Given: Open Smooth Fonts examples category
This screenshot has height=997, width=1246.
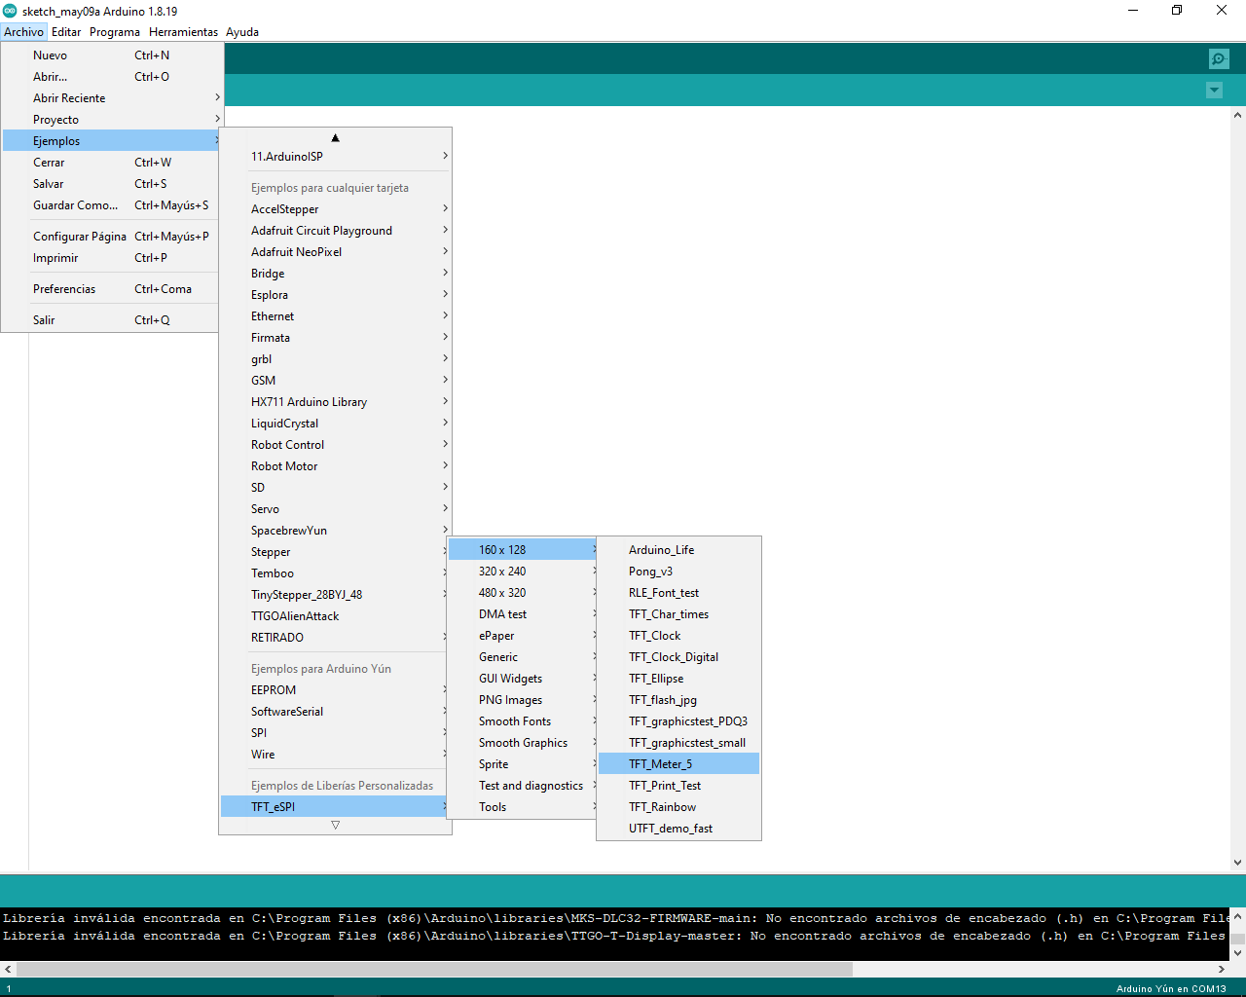Looking at the screenshot, I should coord(523,721).
